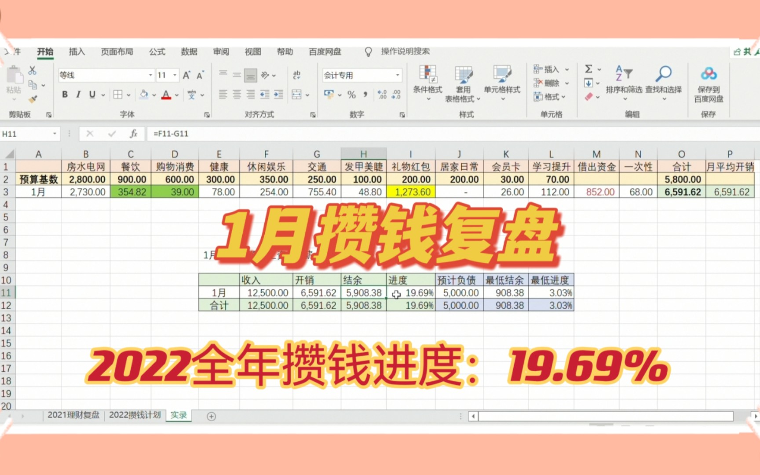The height and width of the screenshot is (475, 760).
Task: Click the increase decimal icon
Action: point(382,94)
